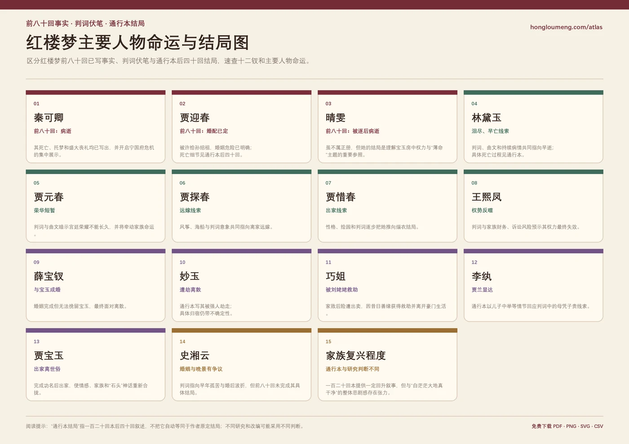Select the 贾探春 card title
Viewport: 629px width, 444px height.
pos(195,197)
